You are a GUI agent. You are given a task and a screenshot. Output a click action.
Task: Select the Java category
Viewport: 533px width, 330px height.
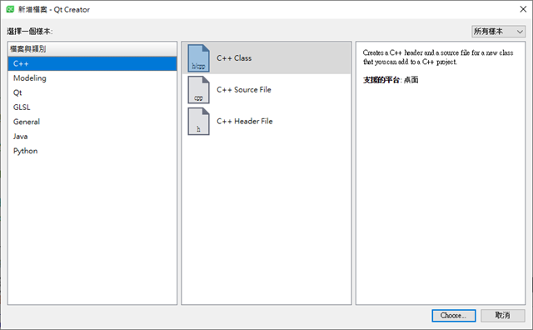92,137
